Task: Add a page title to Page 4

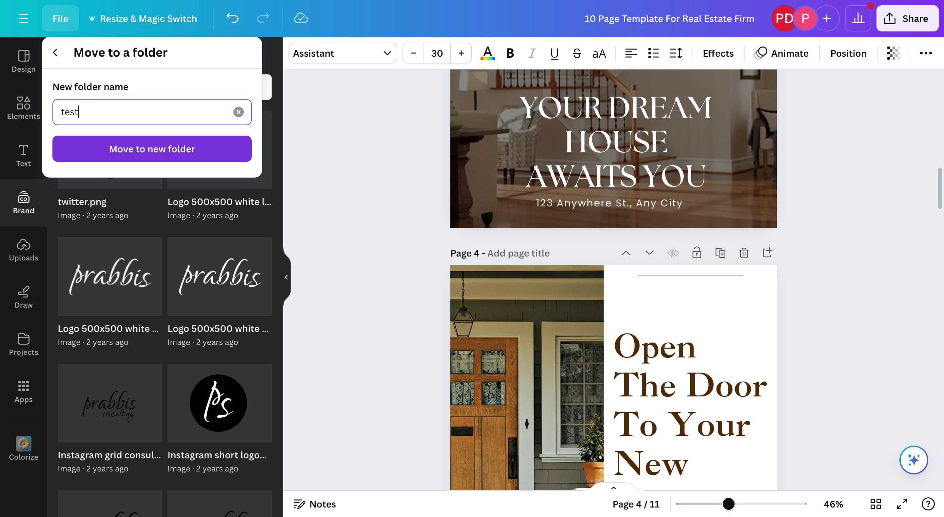Action: pos(518,253)
